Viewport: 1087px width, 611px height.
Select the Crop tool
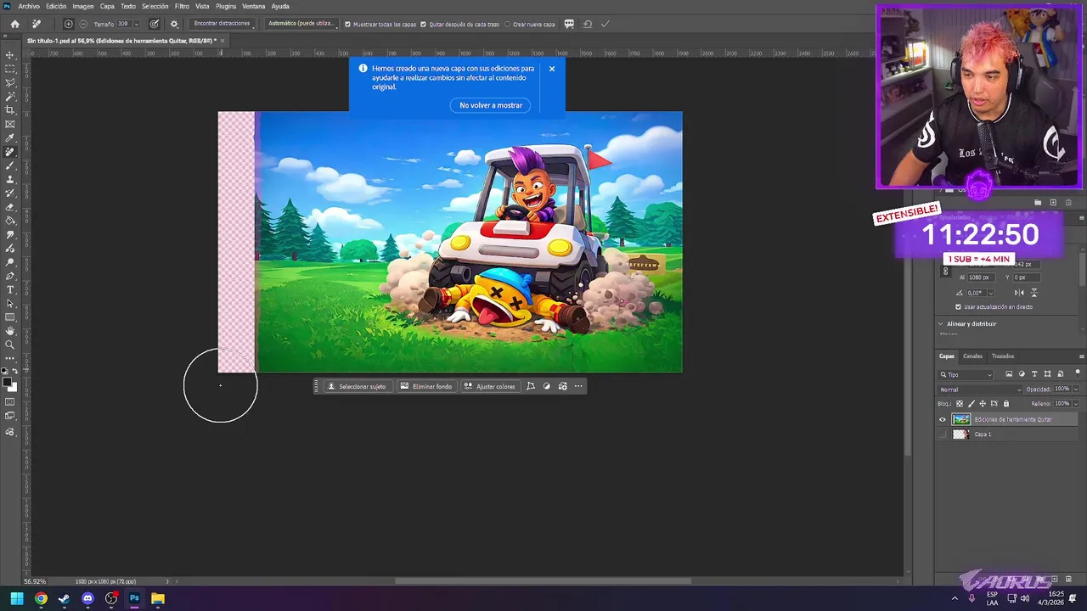point(10,110)
